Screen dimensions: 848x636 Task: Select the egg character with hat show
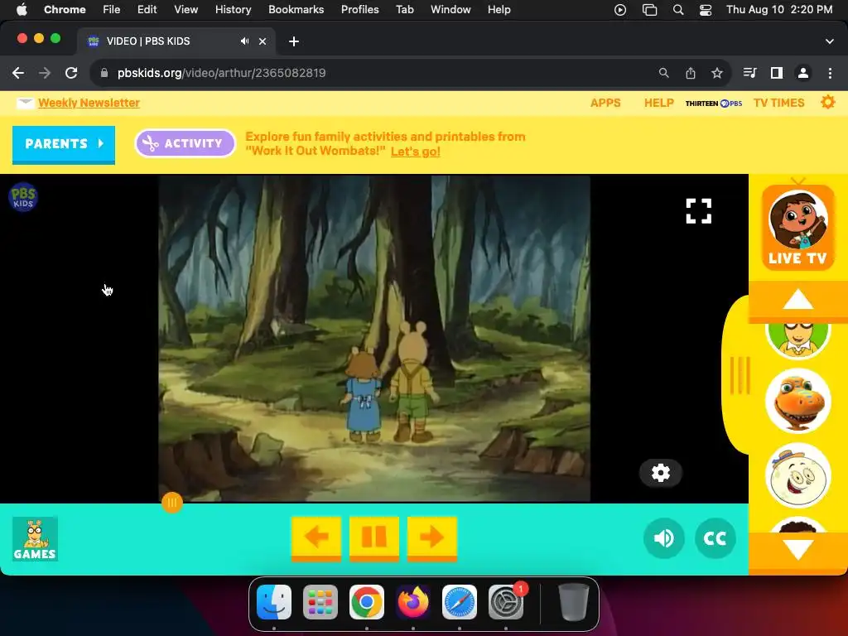click(797, 476)
